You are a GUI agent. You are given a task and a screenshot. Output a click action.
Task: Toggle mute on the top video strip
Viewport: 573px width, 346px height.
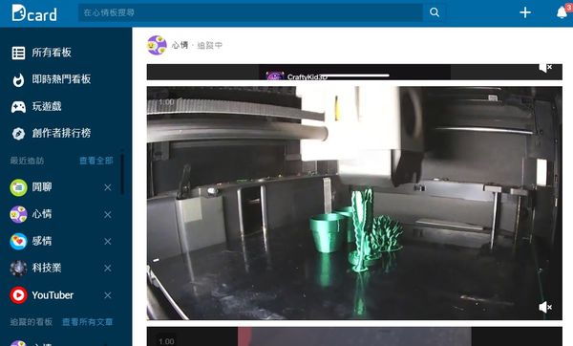pyautogui.click(x=545, y=68)
